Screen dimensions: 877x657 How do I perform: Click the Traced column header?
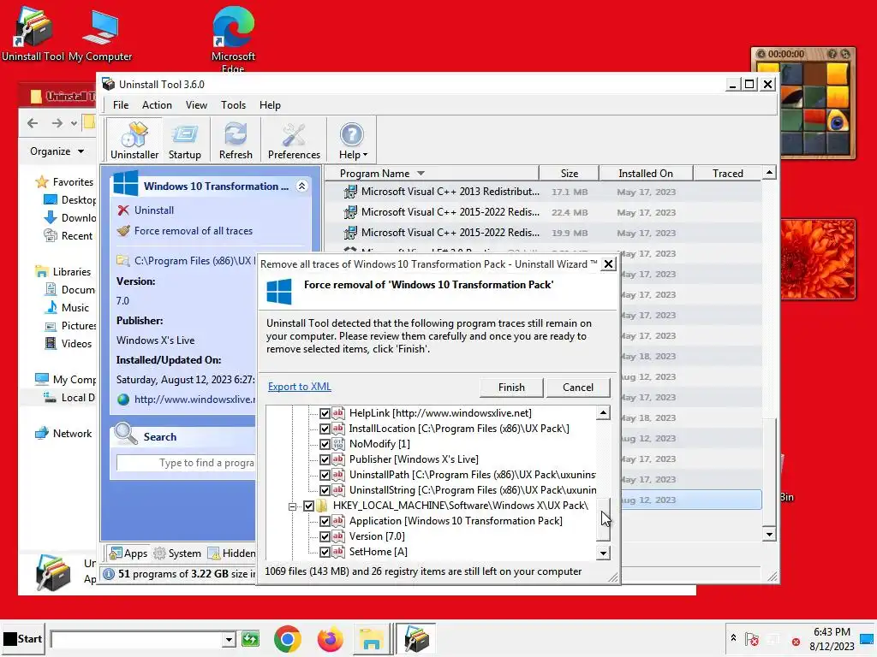(x=728, y=173)
